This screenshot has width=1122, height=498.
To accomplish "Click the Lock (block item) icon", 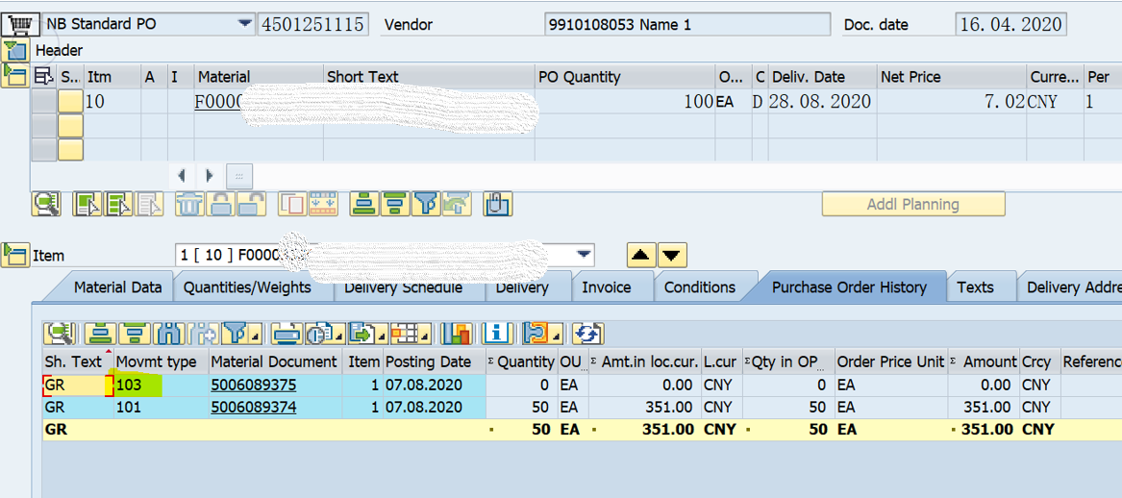I will [220, 204].
